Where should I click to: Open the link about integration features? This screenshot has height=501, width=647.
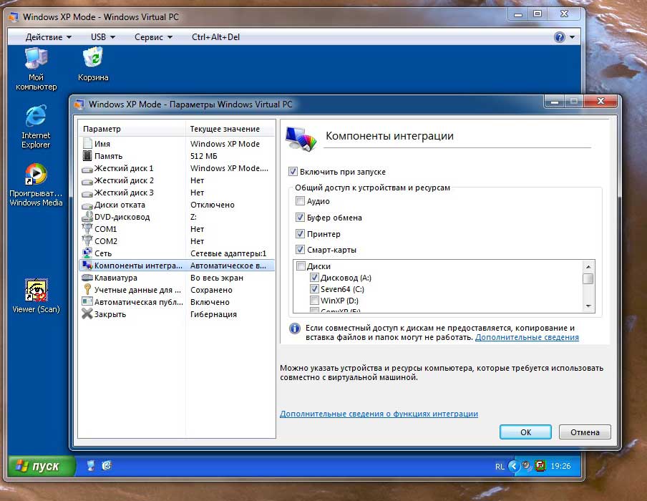click(x=379, y=414)
